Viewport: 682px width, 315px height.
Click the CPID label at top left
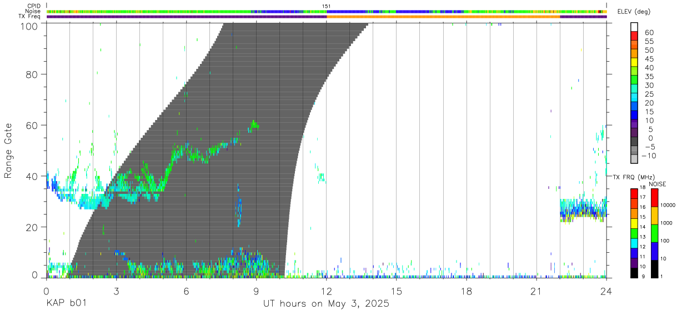pyautogui.click(x=33, y=6)
